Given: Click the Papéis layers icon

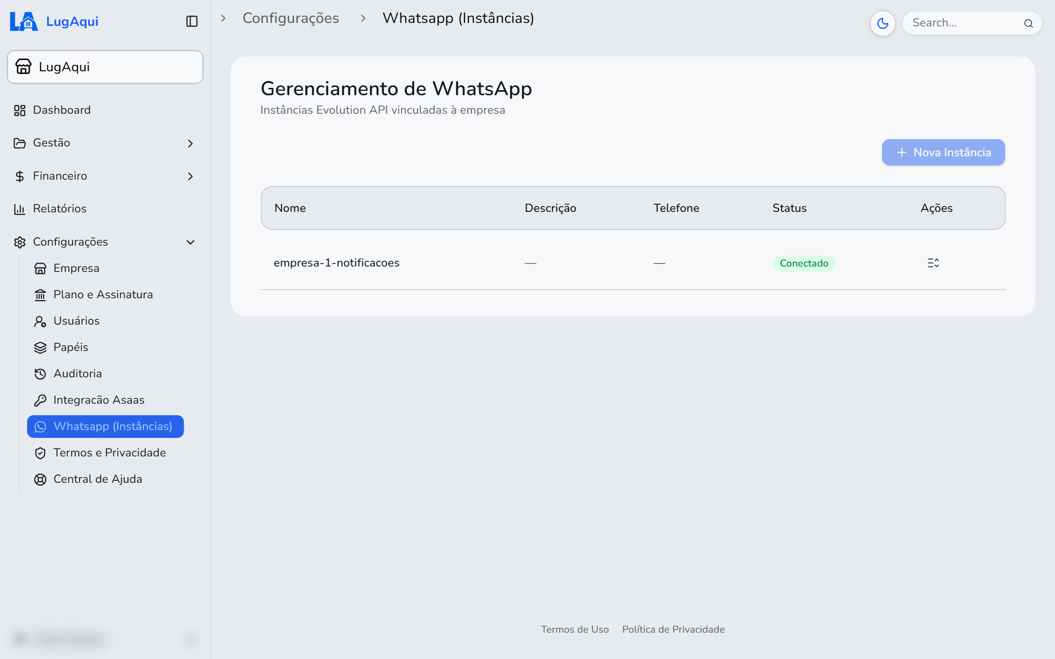Looking at the screenshot, I should point(40,348).
